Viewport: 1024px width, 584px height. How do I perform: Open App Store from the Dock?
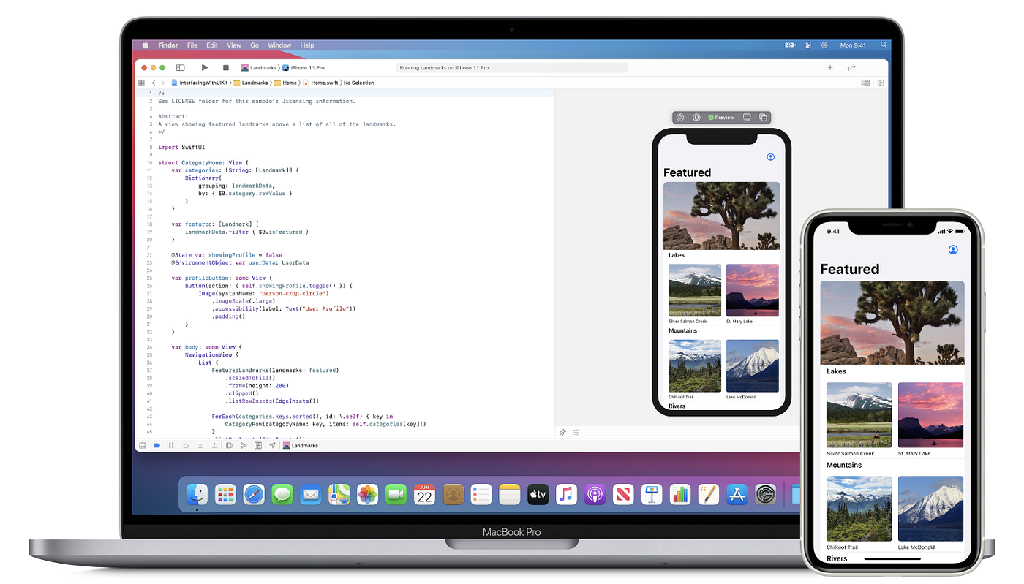(737, 495)
